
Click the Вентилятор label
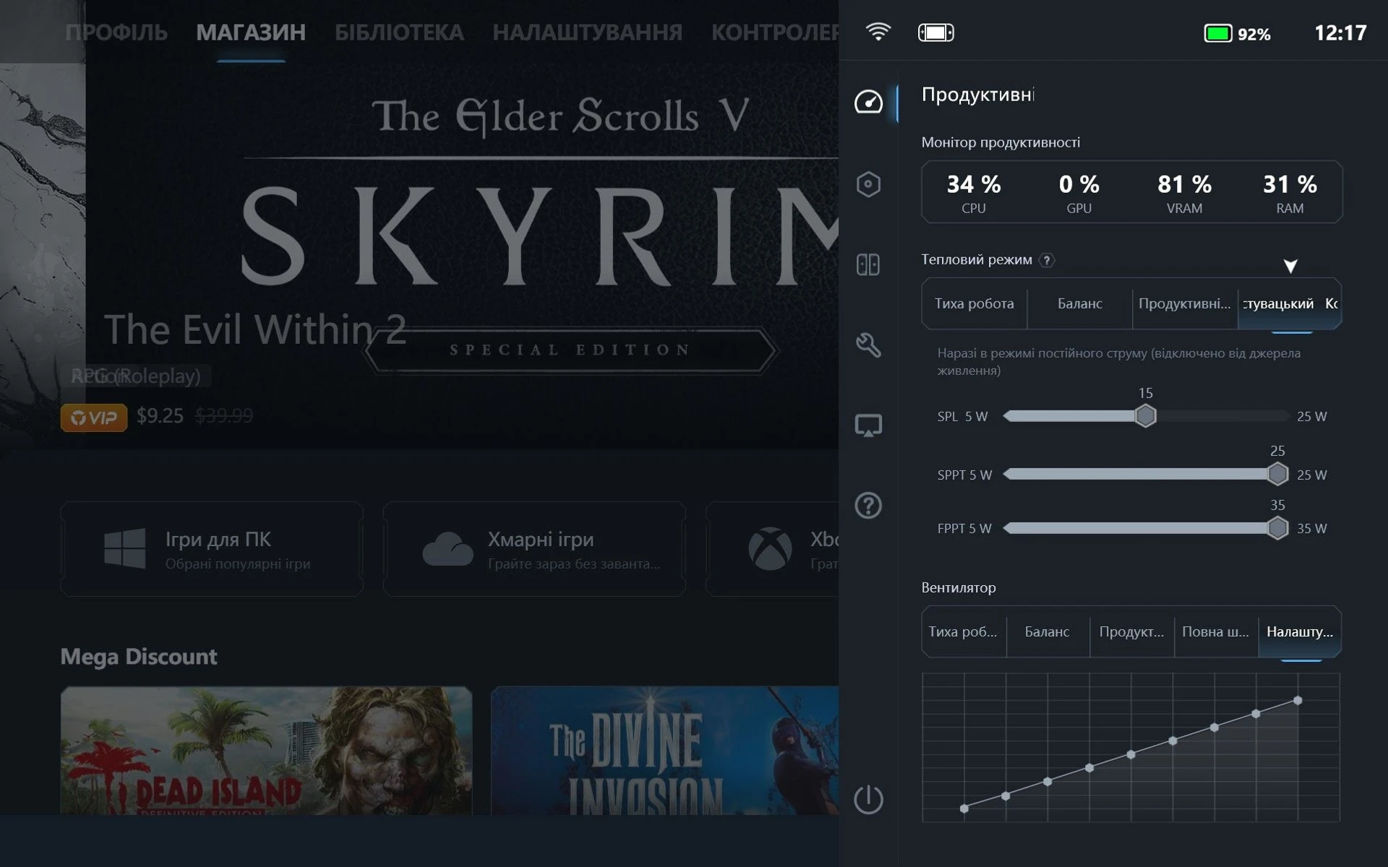click(x=959, y=587)
